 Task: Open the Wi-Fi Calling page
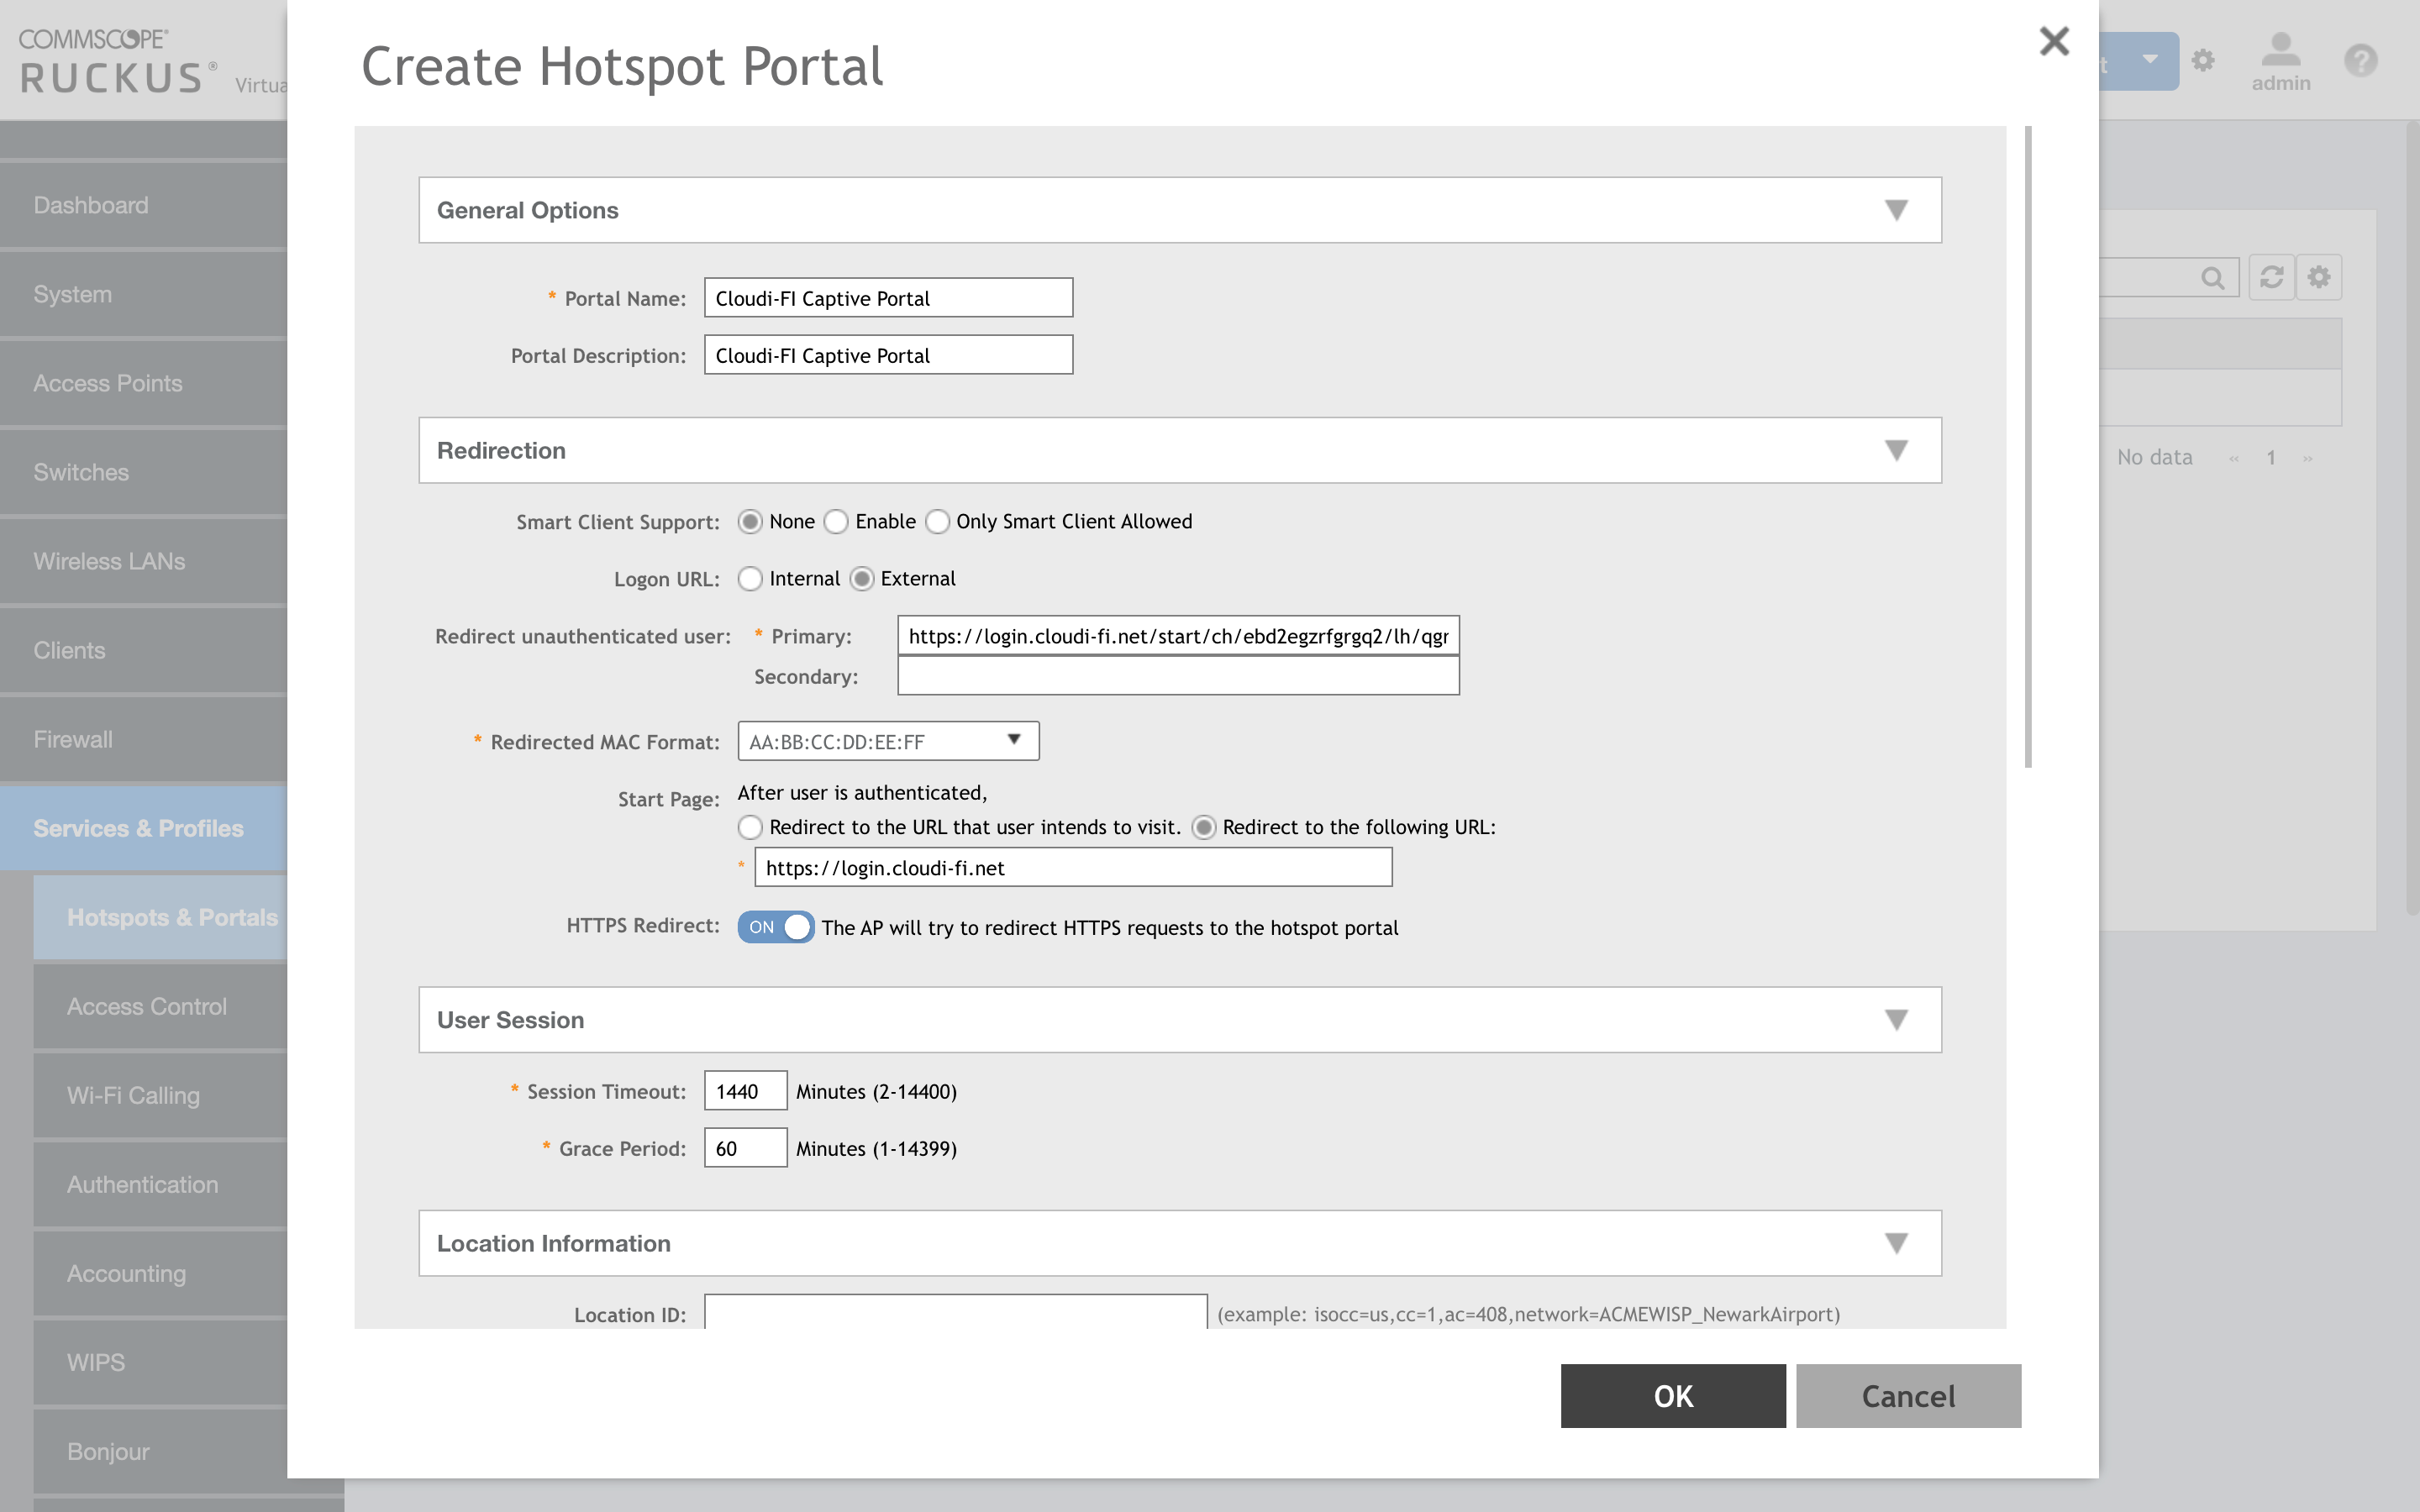[133, 1095]
